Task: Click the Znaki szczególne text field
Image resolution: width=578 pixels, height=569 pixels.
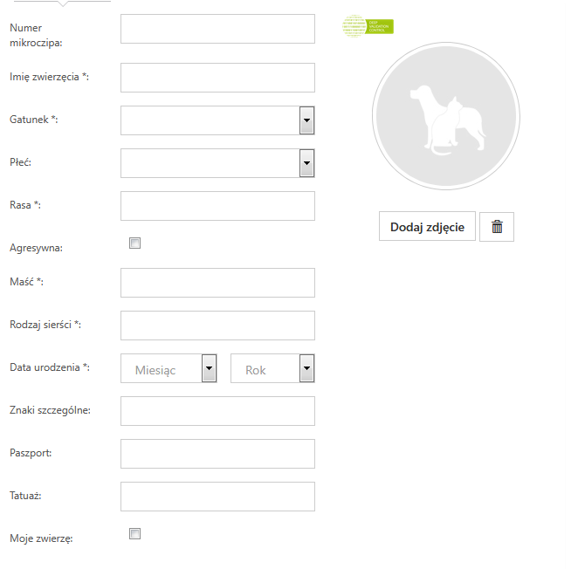Action: click(217, 411)
